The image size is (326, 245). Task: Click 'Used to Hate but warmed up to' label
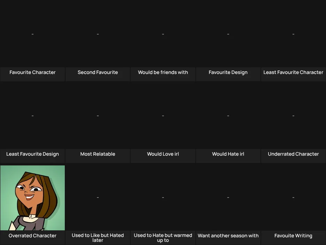(x=163, y=238)
